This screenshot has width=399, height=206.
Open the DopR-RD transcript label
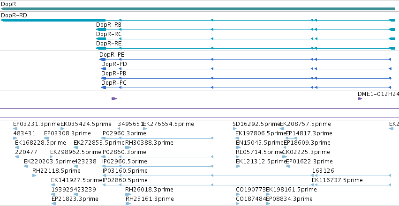(14, 15)
